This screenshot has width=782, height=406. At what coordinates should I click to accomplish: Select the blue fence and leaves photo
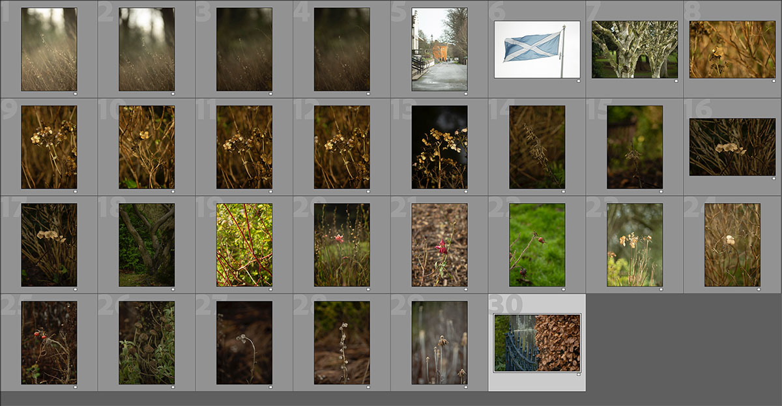click(537, 343)
